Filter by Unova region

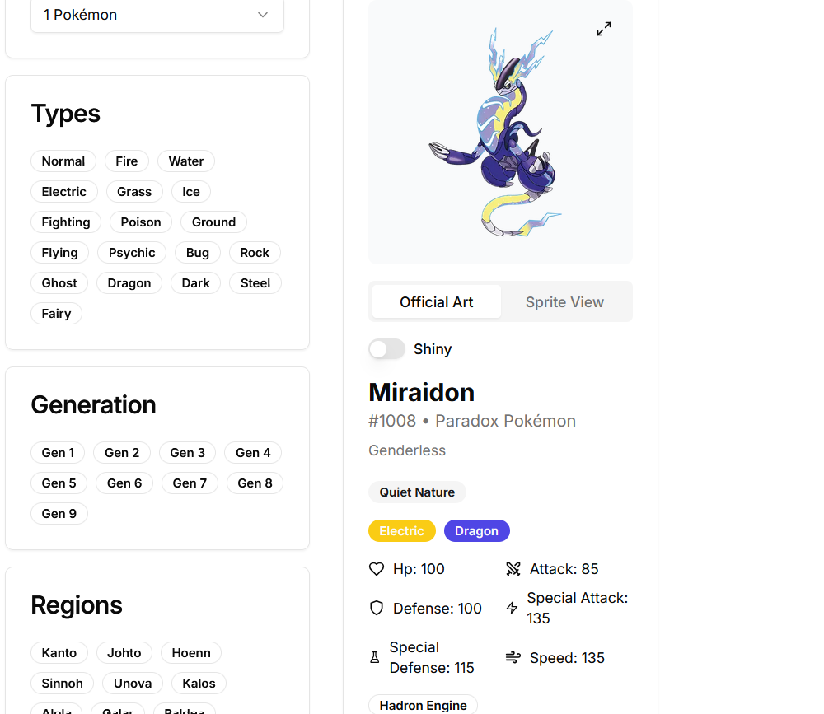tap(133, 684)
